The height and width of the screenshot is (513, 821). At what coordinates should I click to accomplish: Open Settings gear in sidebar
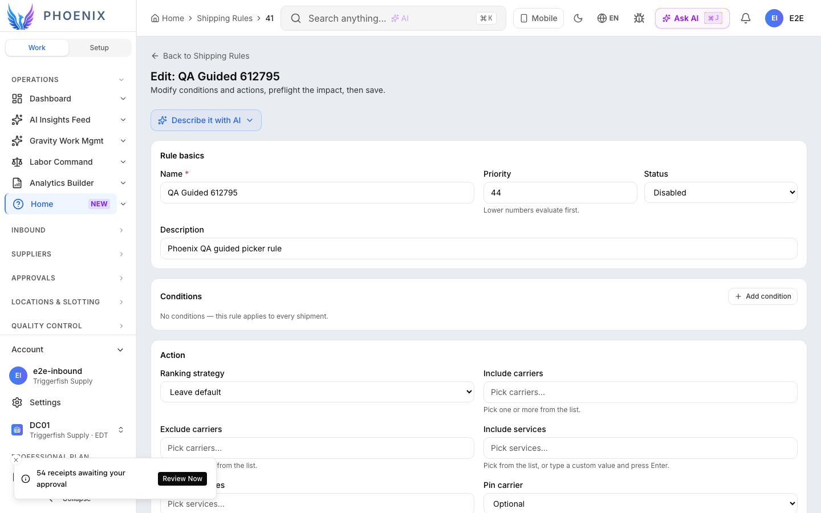[17, 402]
